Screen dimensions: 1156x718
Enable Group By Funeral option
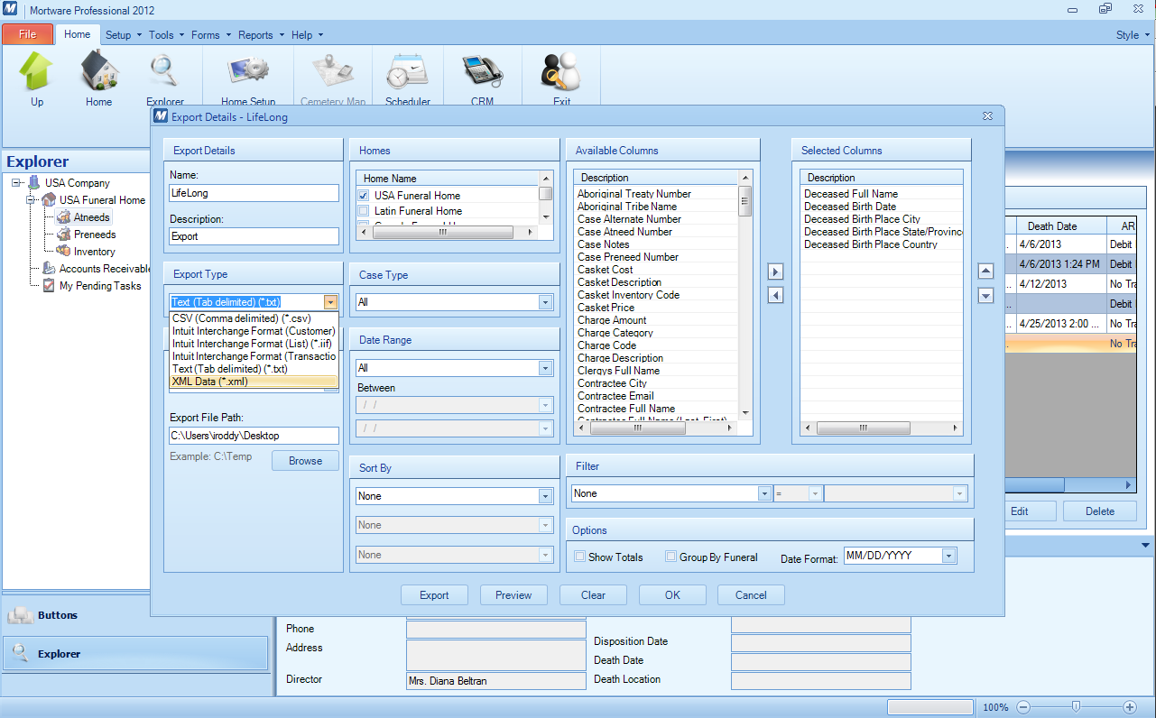pyautogui.click(x=670, y=557)
